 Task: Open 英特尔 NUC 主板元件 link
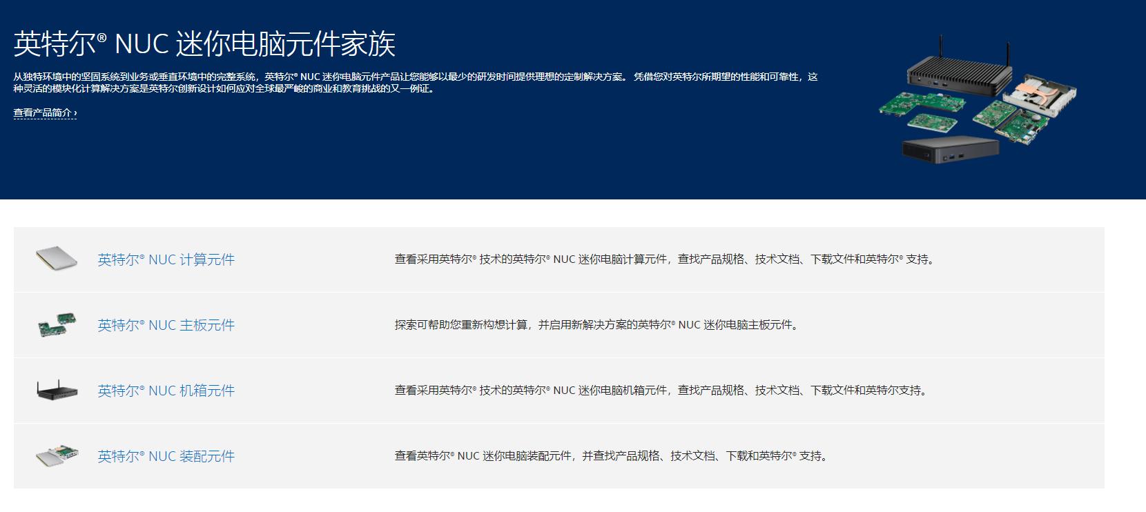[166, 325]
